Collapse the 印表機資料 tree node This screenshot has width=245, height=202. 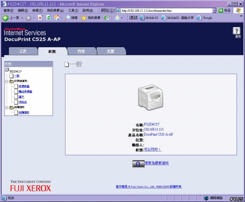(x=7, y=82)
